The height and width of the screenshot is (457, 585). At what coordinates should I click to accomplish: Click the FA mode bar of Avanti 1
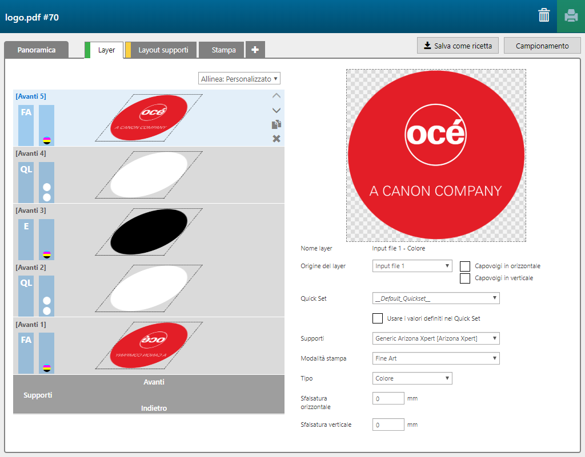[26, 353]
